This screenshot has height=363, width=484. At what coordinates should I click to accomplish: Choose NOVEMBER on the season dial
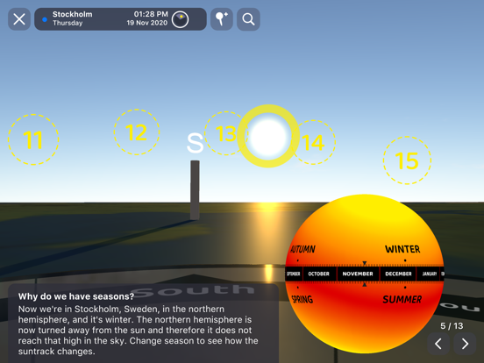[x=358, y=274]
